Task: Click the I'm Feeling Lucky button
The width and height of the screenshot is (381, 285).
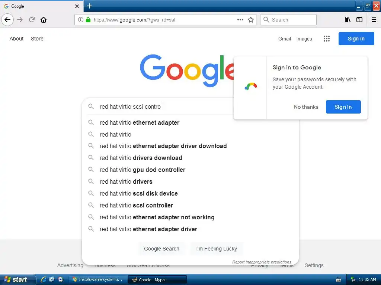Action: pos(217,249)
